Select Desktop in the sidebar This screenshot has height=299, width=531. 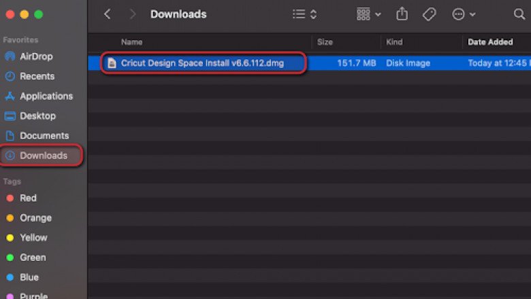click(x=37, y=116)
